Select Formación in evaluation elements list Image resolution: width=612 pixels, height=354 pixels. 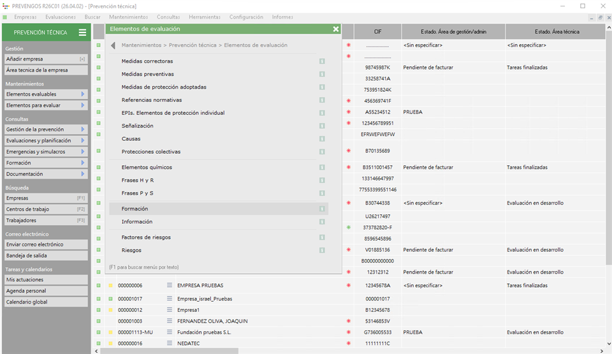pyautogui.click(x=135, y=209)
